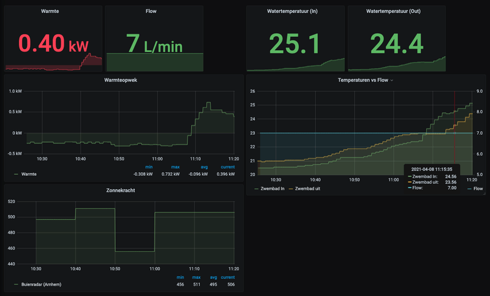
Task: Click the tooltip Zwembad In value 24.56
Action: coord(451,176)
